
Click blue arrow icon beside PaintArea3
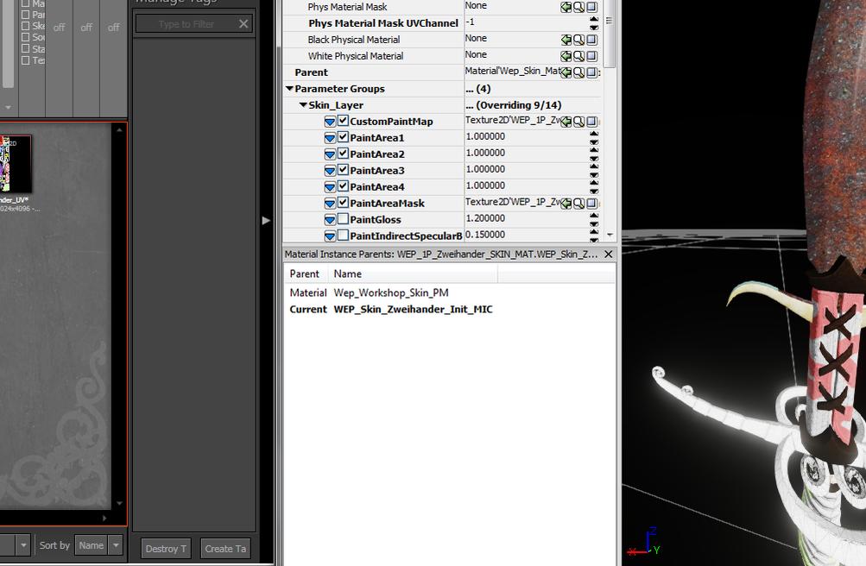(330, 171)
